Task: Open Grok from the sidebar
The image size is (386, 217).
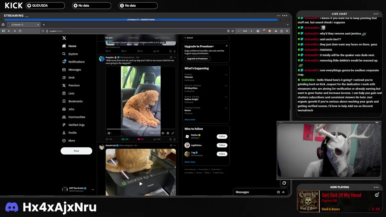Action: click(x=68, y=77)
